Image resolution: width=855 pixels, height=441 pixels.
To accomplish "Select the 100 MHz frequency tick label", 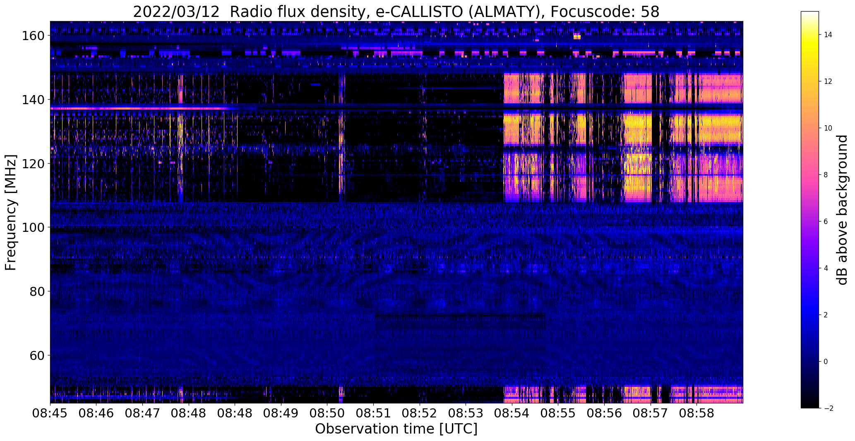I will (x=33, y=227).
